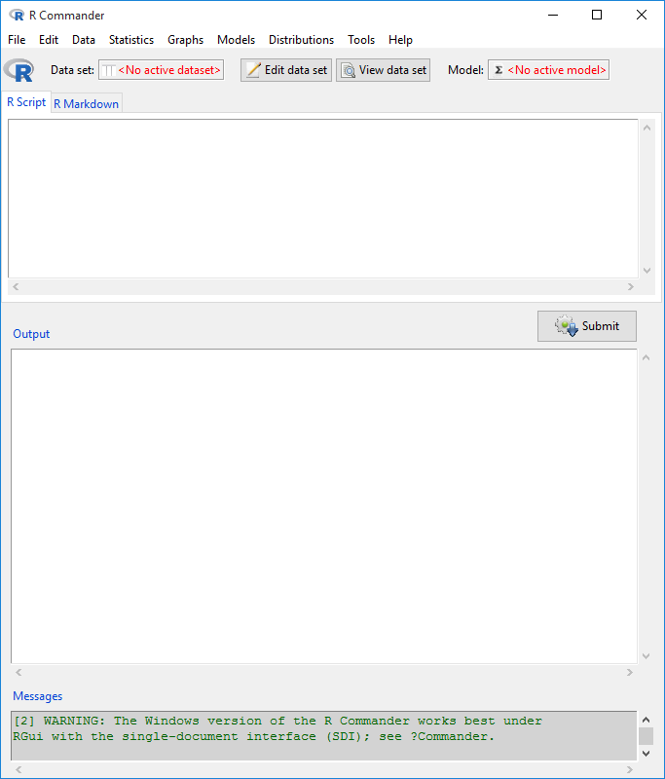Open the Data menu
This screenshot has width=665, height=779.
84,40
